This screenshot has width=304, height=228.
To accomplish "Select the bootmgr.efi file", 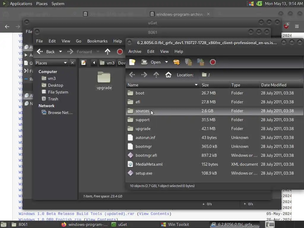I will click(214, 156).
